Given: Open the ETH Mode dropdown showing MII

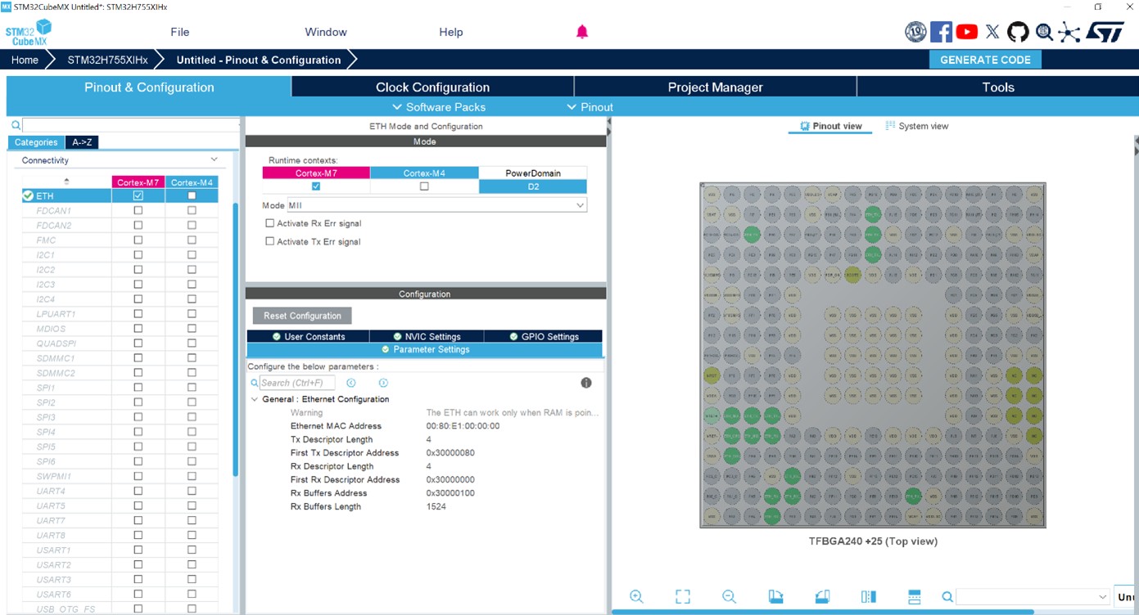Looking at the screenshot, I should tap(436, 205).
